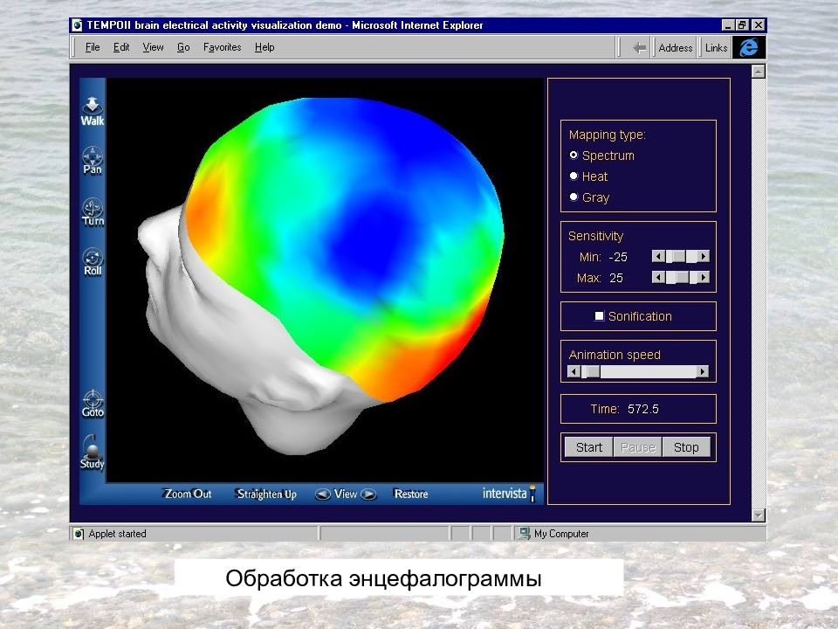The image size is (838, 629).
Task: Choose the Turn rotation tool
Action: coord(93,212)
